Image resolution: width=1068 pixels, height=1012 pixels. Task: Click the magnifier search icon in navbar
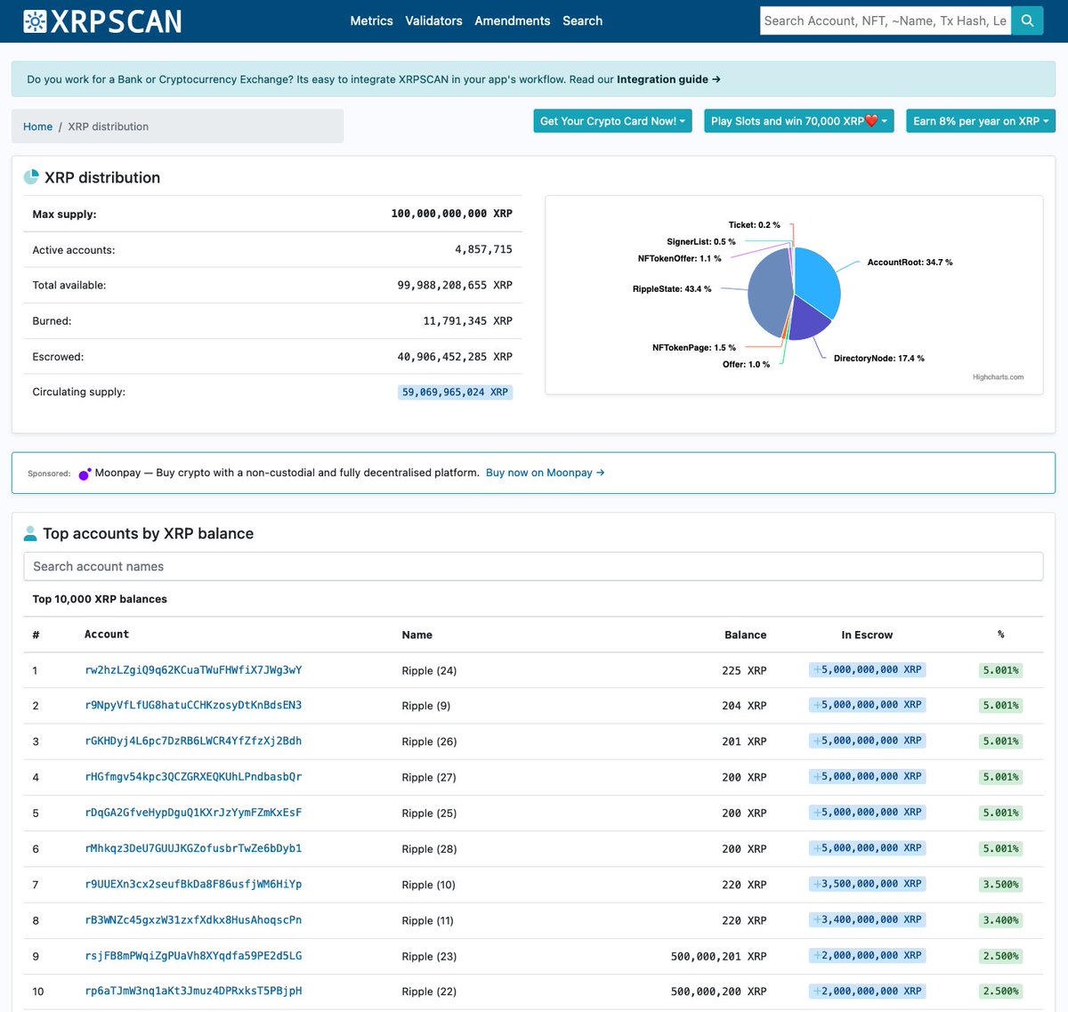[1027, 20]
